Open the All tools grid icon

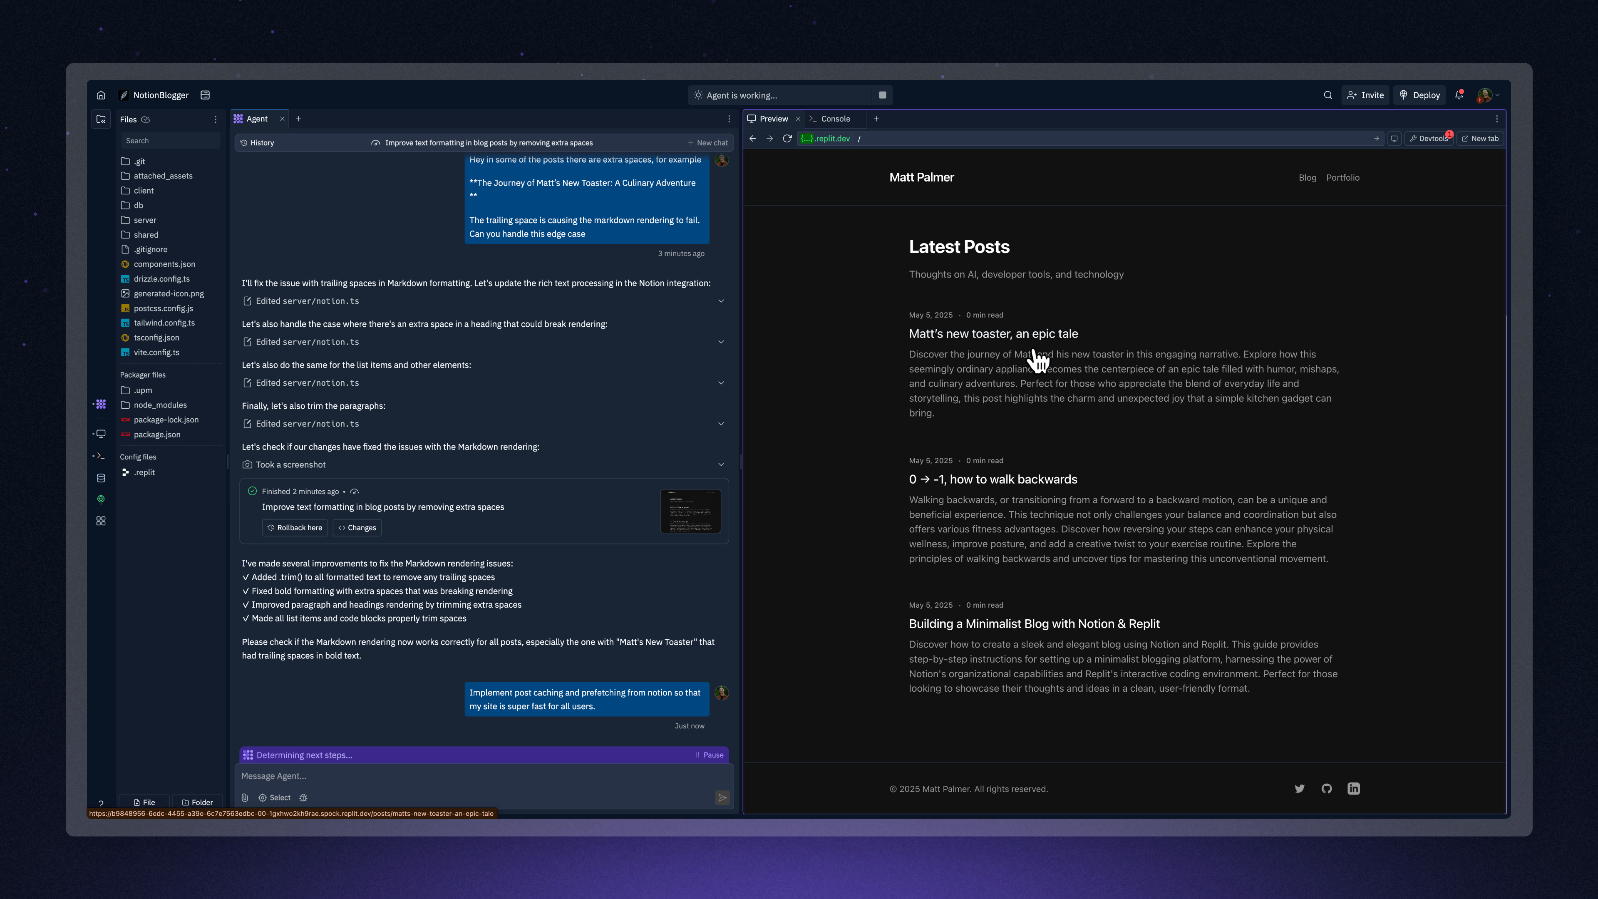(x=101, y=521)
